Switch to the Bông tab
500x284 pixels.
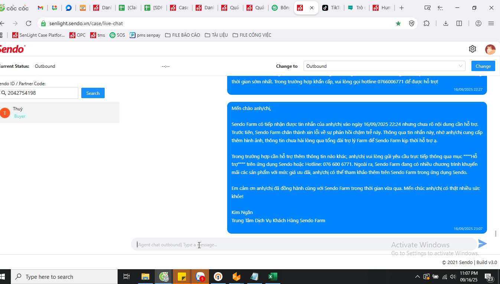tap(281, 8)
